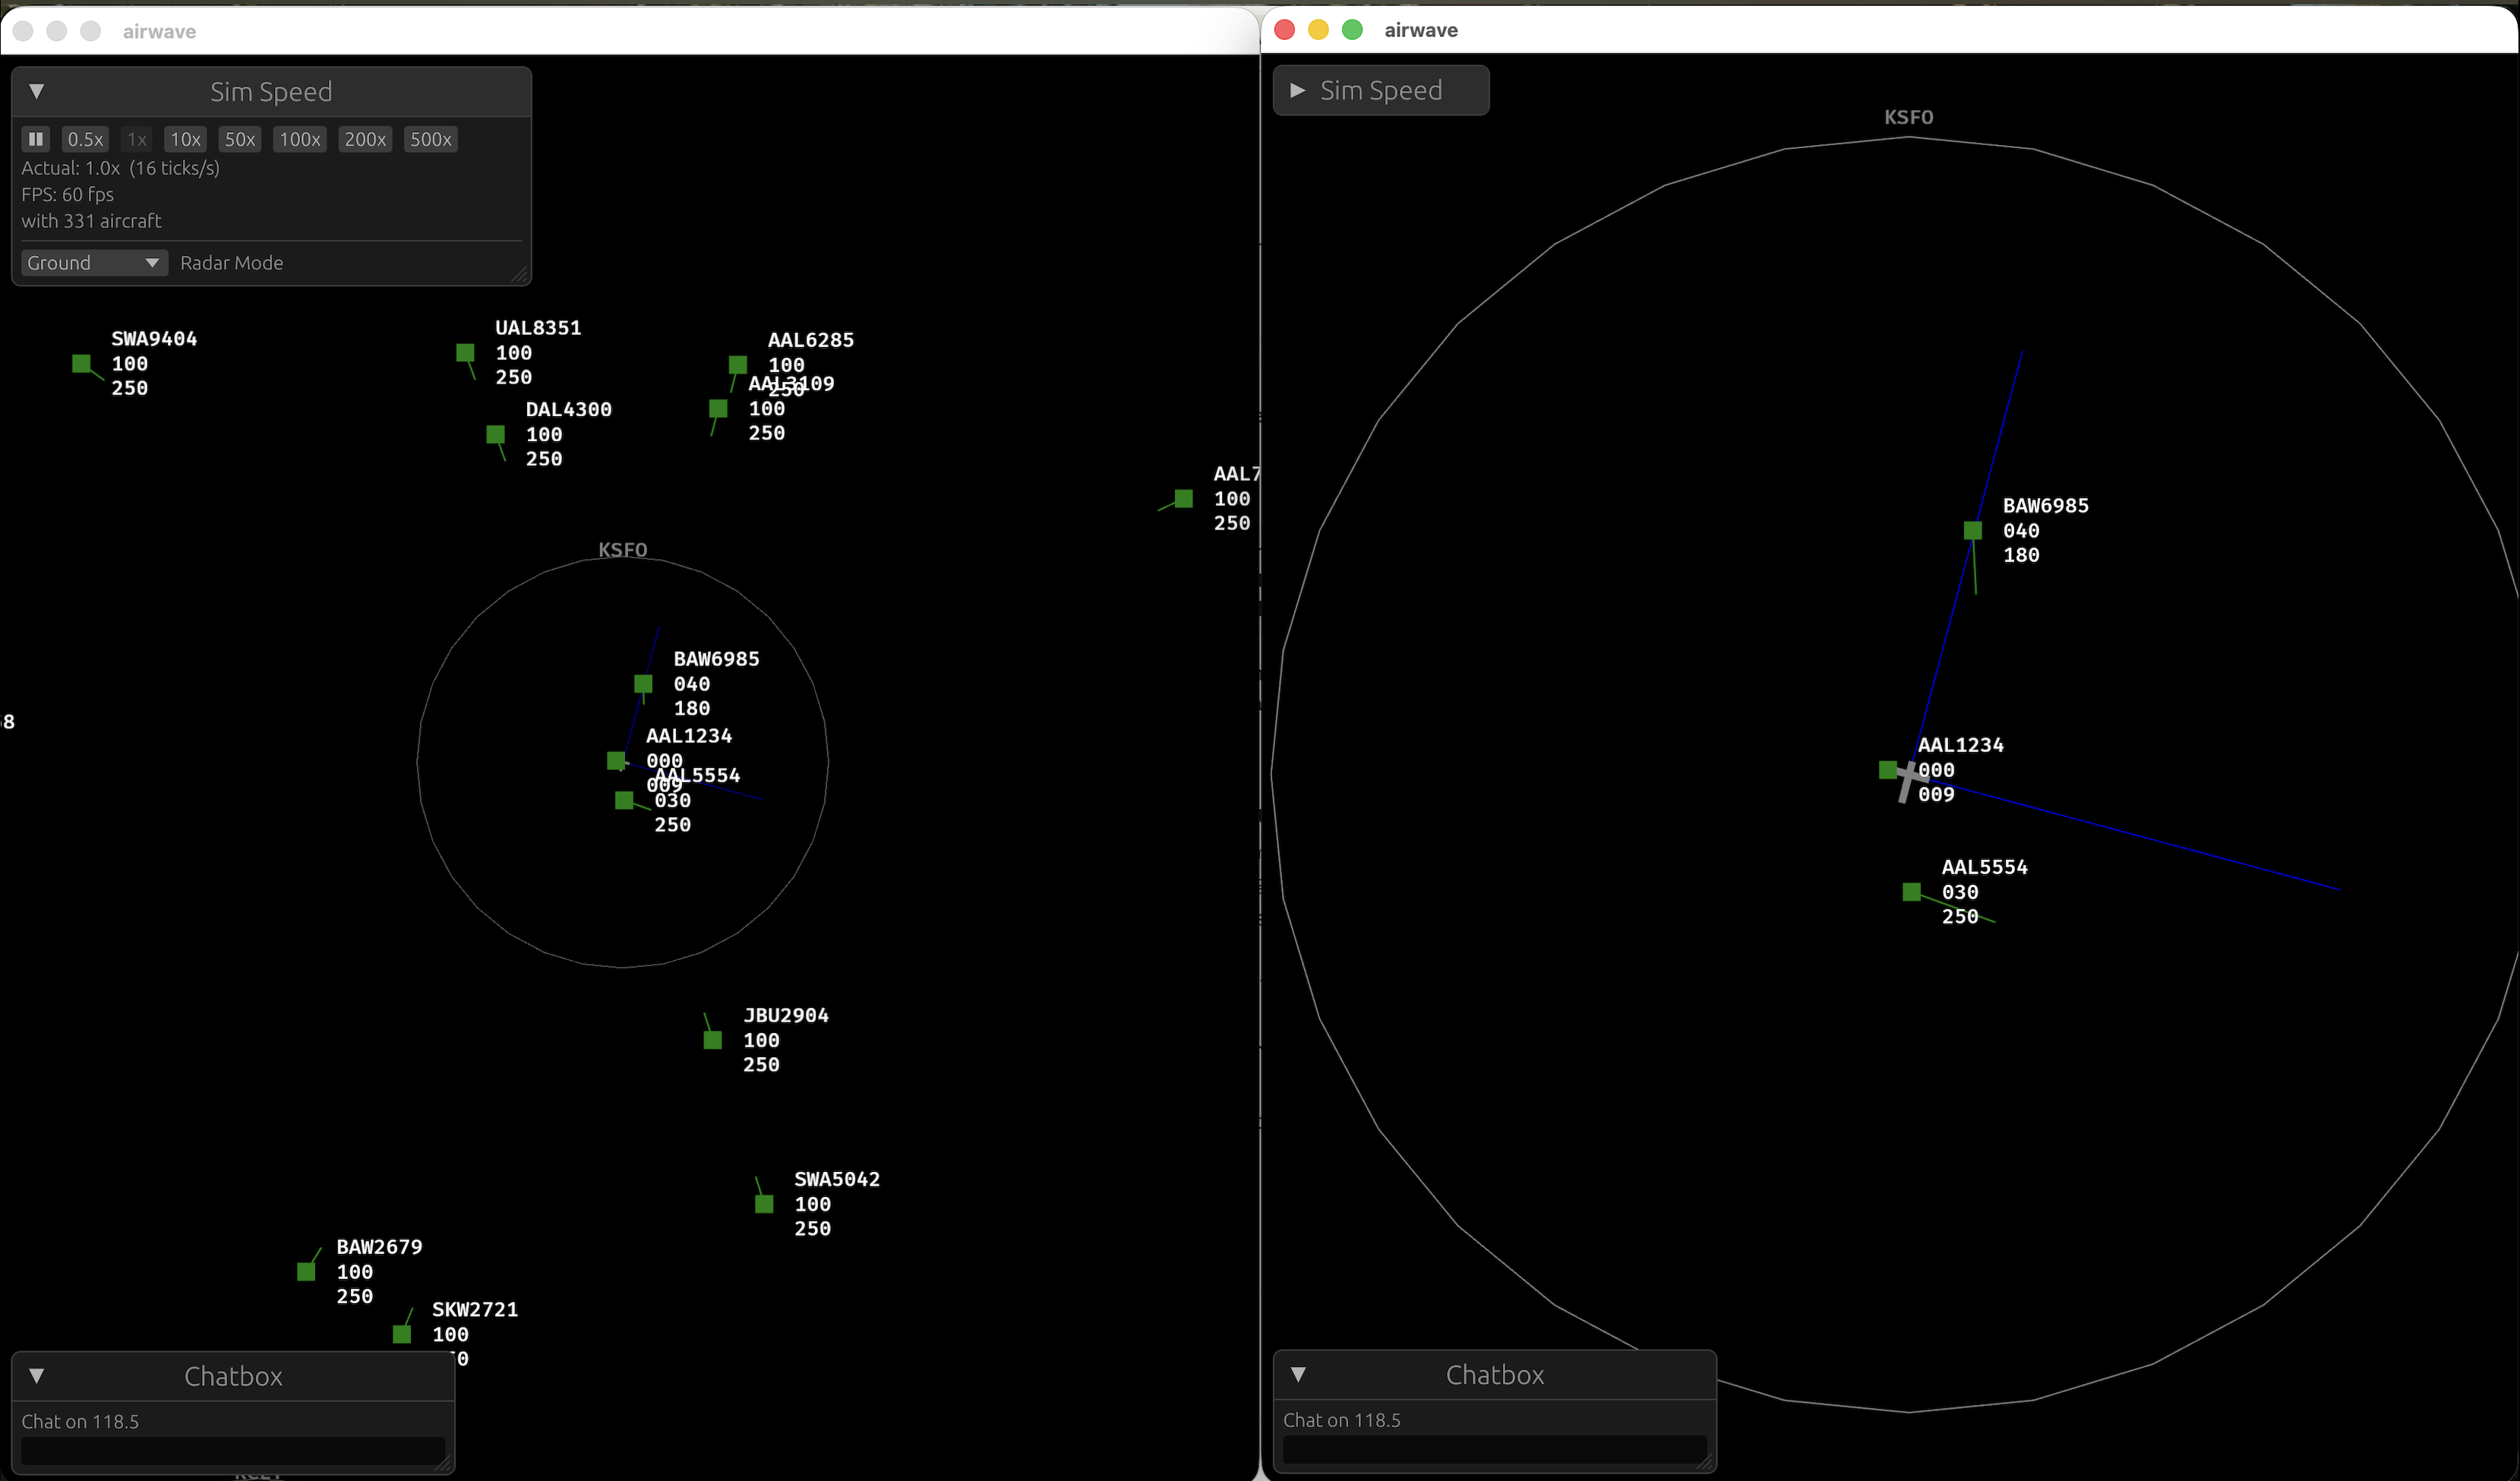Switch simulation speed to 500x
2520x1481 pixels.
coord(430,139)
